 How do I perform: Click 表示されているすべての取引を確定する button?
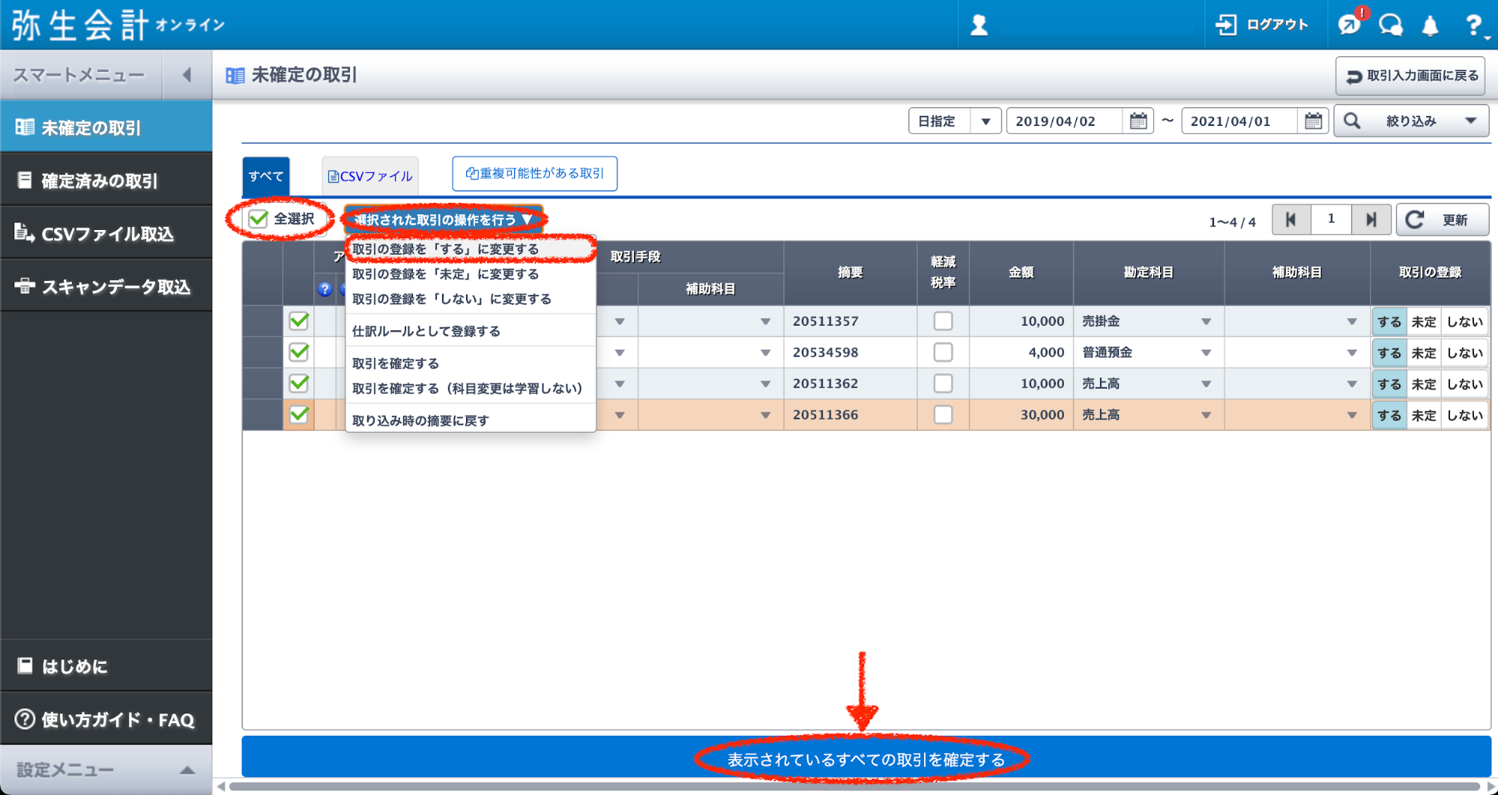(866, 759)
